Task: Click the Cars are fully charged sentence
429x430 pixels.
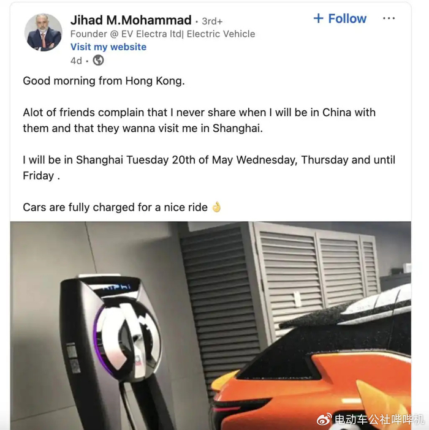Action: [115, 207]
